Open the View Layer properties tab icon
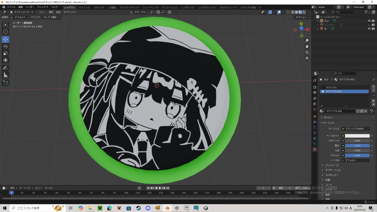The height and width of the screenshot is (212, 377). click(x=315, y=98)
